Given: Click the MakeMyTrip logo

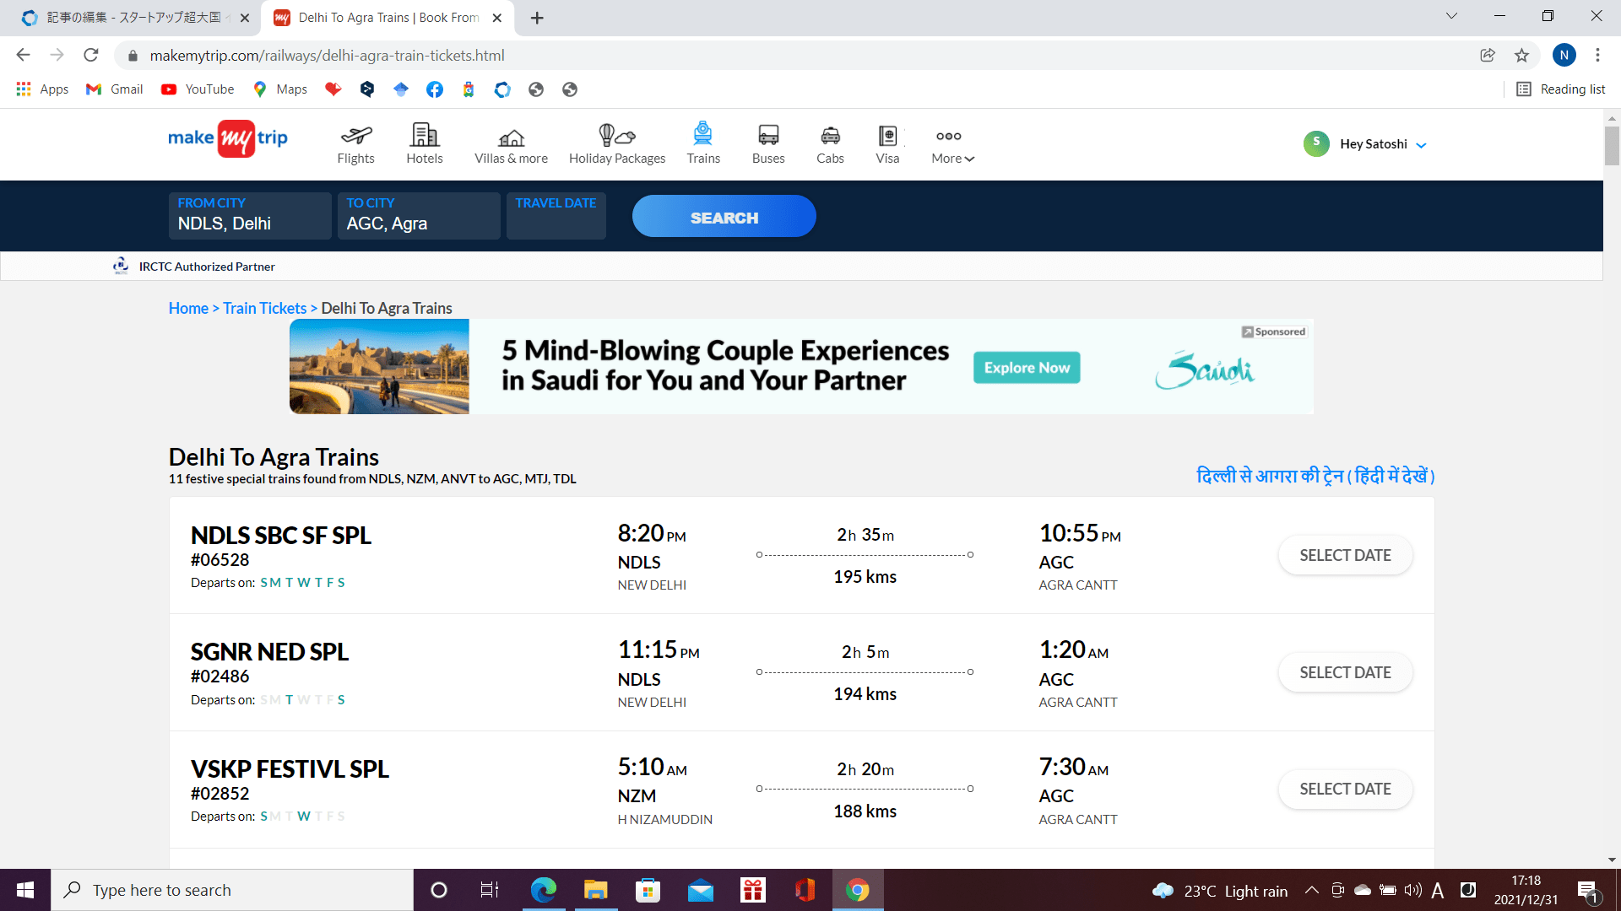Looking at the screenshot, I should click(x=228, y=138).
